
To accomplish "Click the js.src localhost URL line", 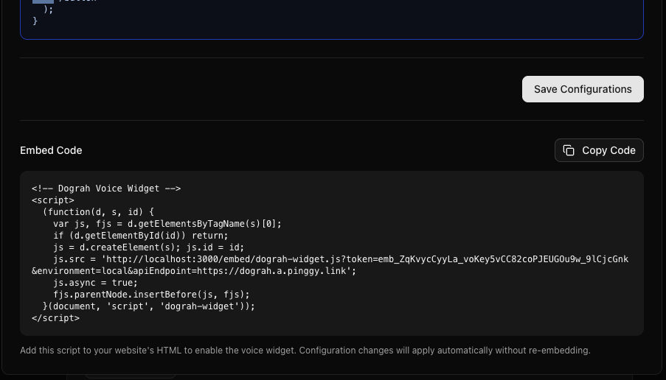I will [341, 259].
